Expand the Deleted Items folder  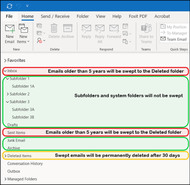point(5,156)
